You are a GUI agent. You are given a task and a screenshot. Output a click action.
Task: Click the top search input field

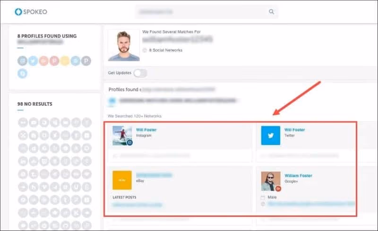(x=201, y=12)
